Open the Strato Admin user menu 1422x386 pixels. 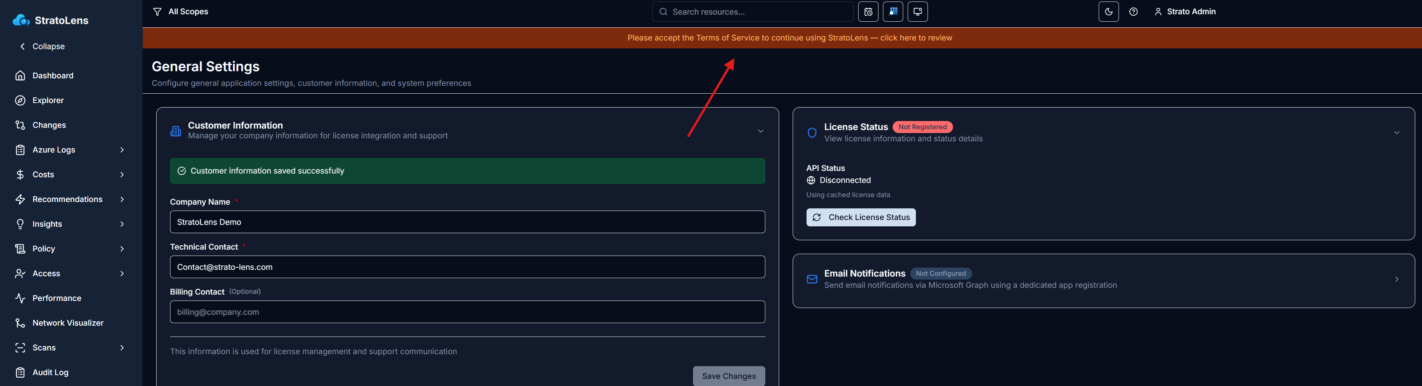[1185, 12]
